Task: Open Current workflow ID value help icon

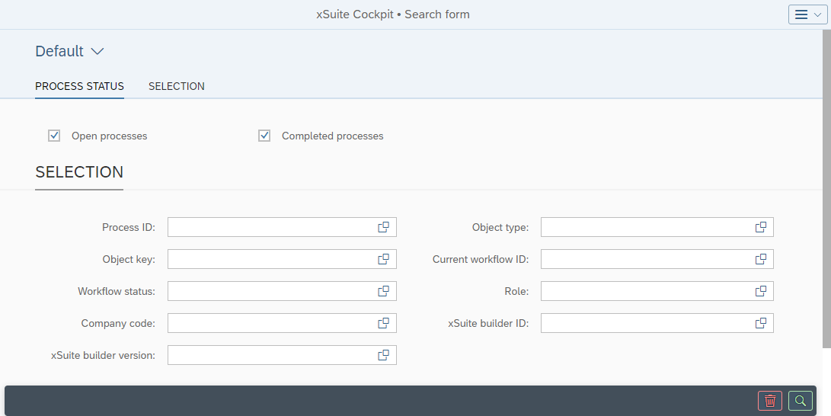Action: pos(761,259)
